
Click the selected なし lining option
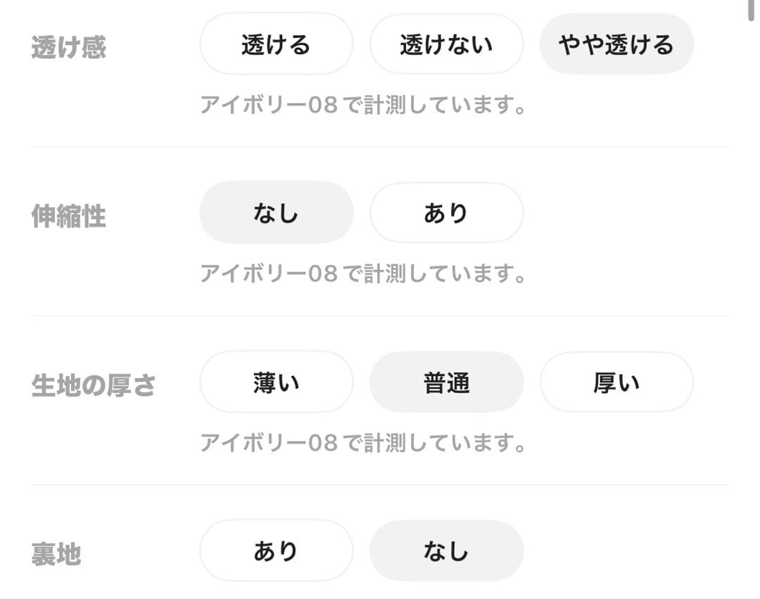[446, 550]
